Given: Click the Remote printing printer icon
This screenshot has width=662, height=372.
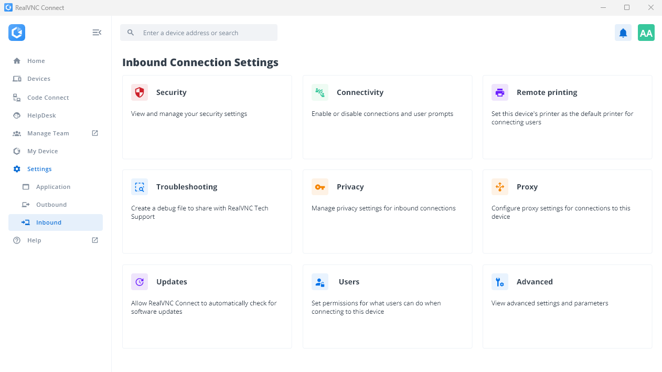Looking at the screenshot, I should coord(500,92).
